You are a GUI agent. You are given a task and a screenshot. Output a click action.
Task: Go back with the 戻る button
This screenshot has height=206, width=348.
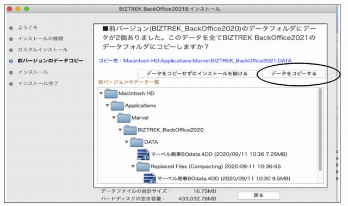pos(258,195)
